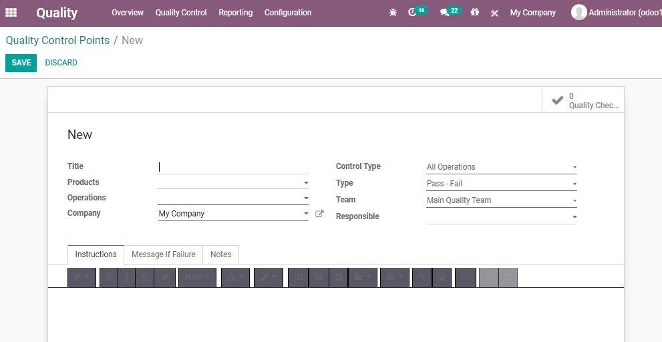Click the remove formatting eraser icon
Screen dimensions: 662x342
(164, 277)
